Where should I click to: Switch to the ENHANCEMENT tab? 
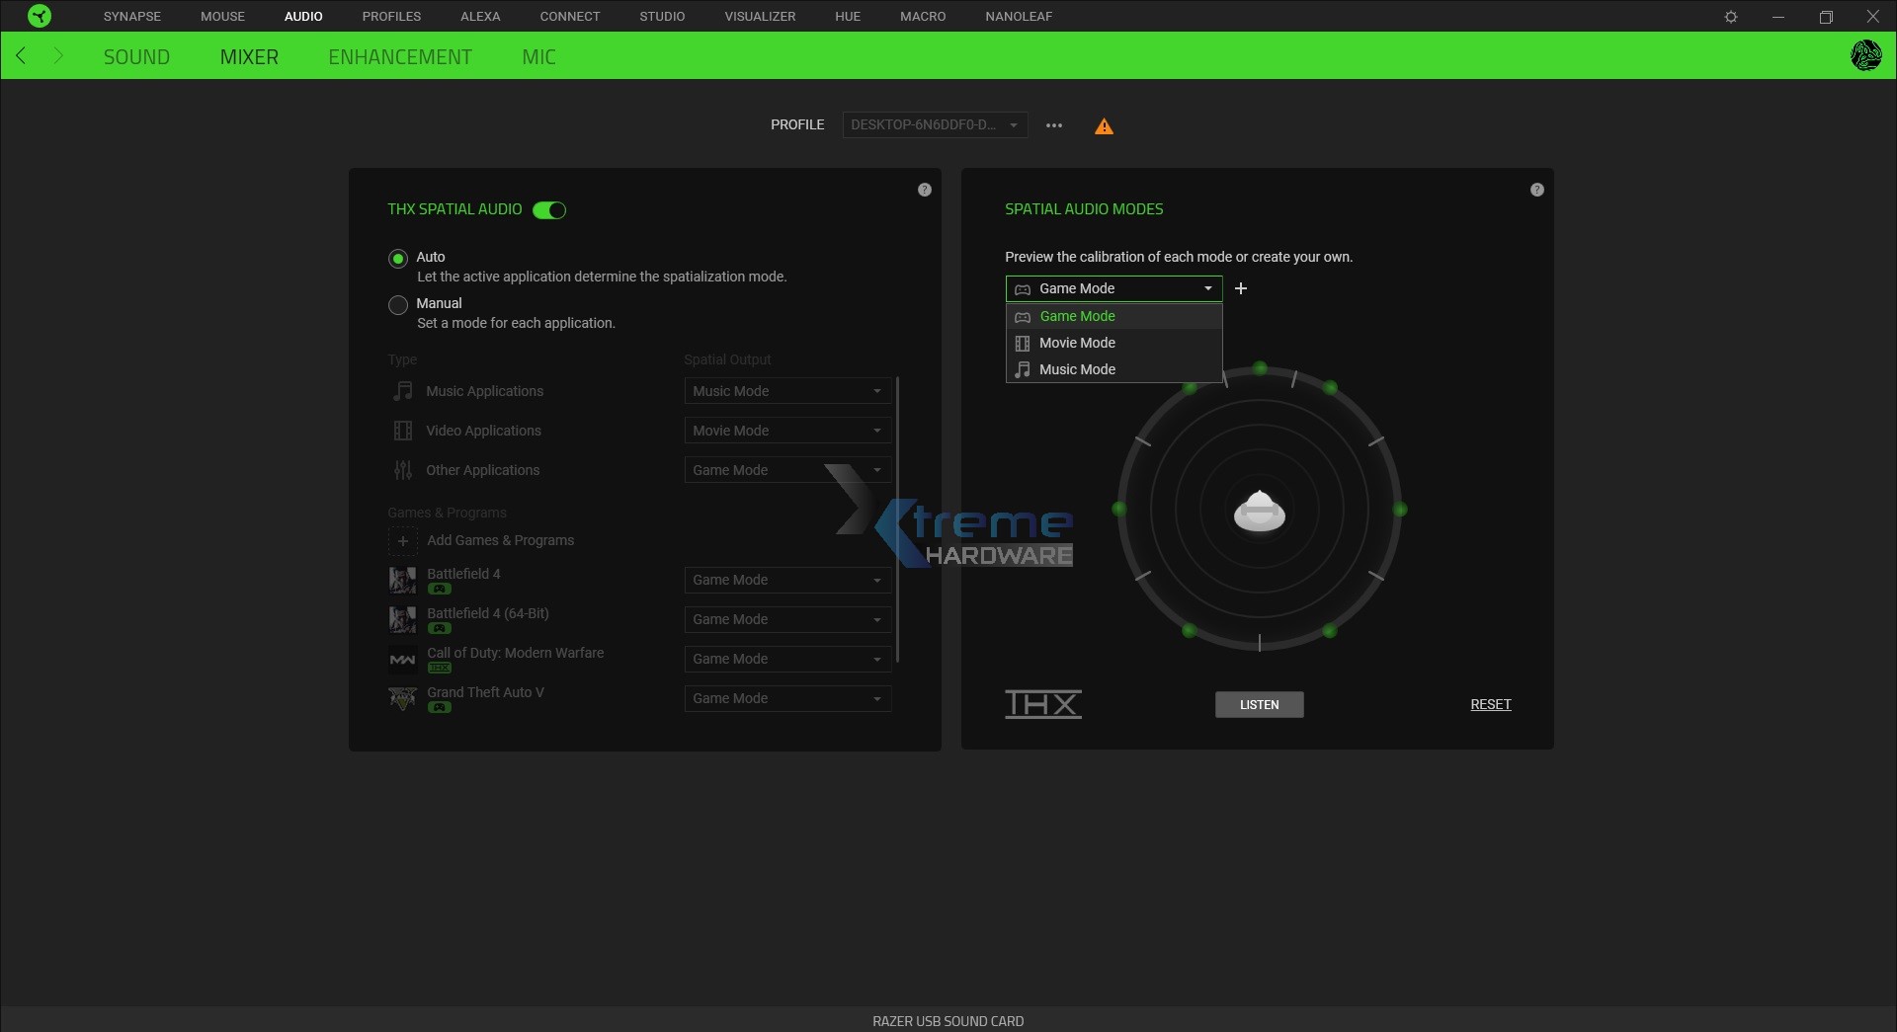400,56
